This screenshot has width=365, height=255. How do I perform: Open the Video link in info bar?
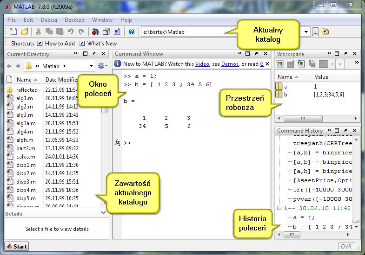tap(202, 64)
